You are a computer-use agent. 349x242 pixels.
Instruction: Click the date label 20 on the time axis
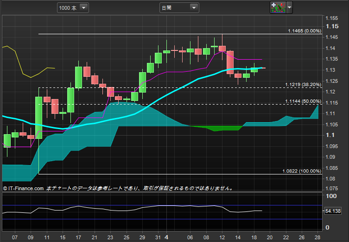tap(270, 237)
